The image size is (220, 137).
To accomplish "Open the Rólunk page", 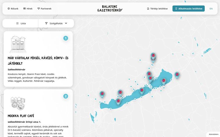I will click(x=13, y=9).
